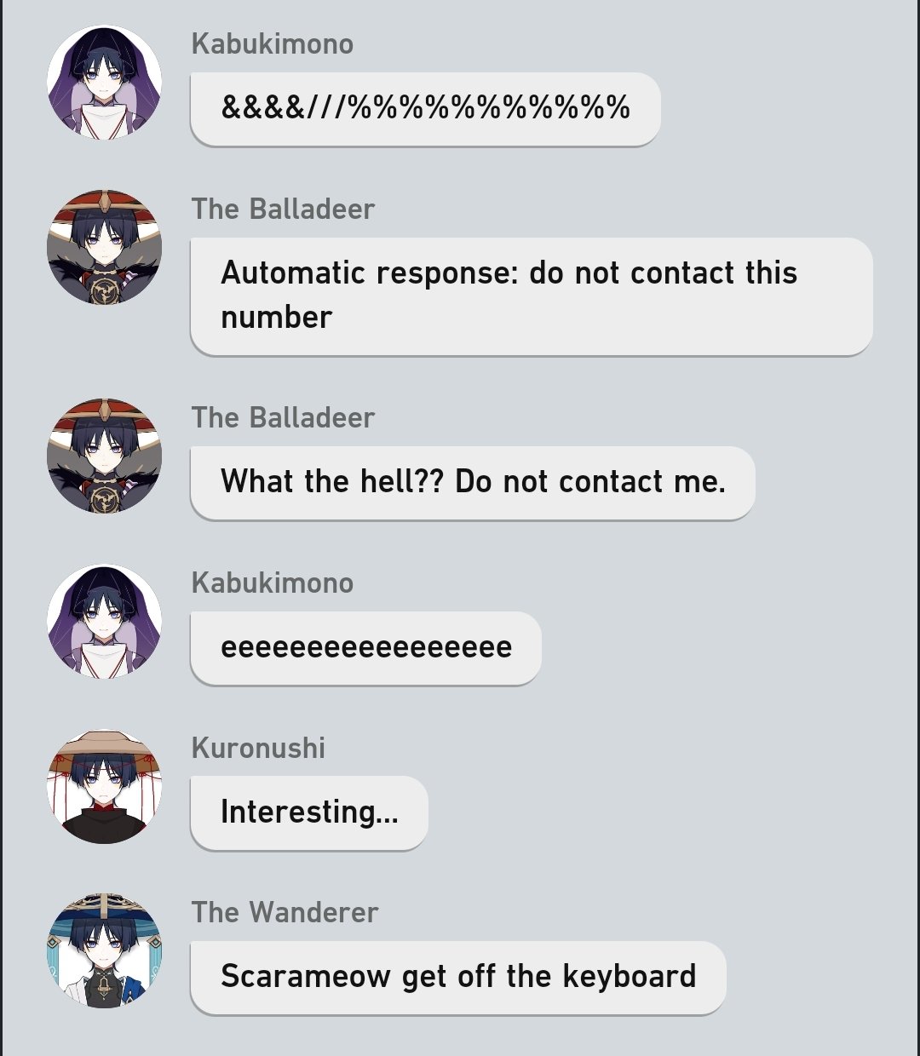Image resolution: width=920 pixels, height=1056 pixels.
Task: Select the second Kabukimono username label
Action: (x=273, y=583)
